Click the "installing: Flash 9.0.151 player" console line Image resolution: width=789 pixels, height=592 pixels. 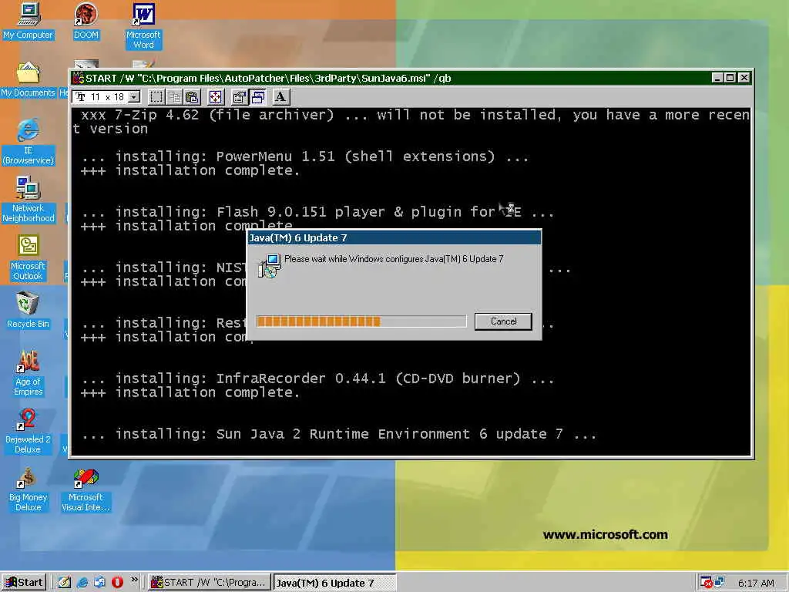pyautogui.click(x=317, y=212)
